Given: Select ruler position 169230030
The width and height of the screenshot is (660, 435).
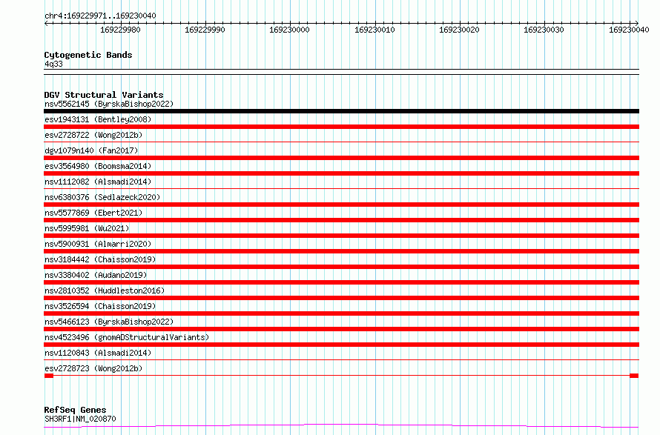Looking at the screenshot, I should pos(544,30).
